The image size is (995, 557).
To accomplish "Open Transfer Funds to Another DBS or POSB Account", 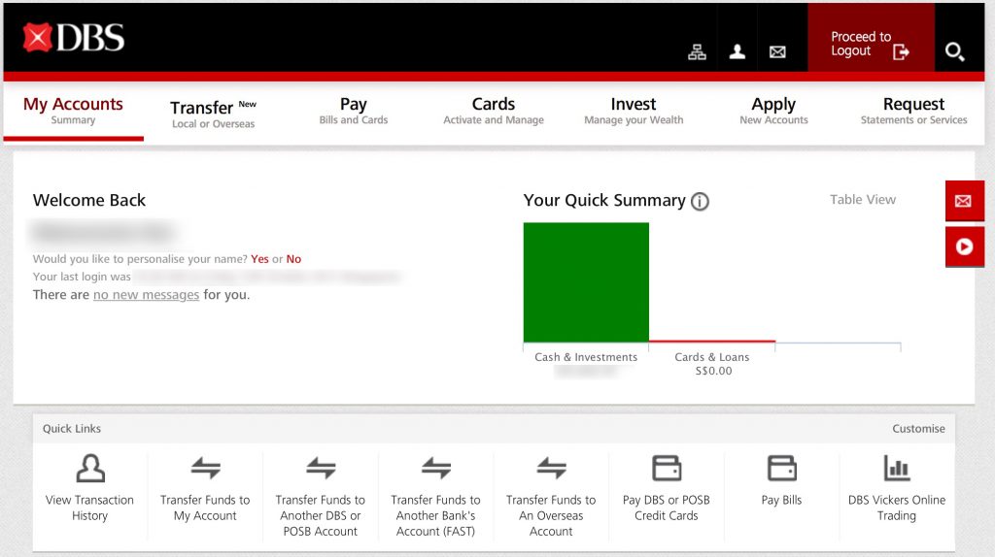I will click(x=321, y=497).
